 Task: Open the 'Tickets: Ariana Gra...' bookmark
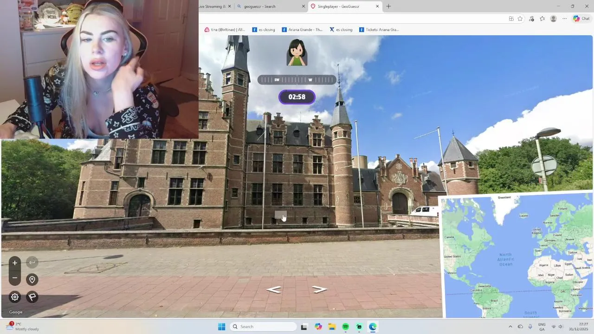point(379,30)
